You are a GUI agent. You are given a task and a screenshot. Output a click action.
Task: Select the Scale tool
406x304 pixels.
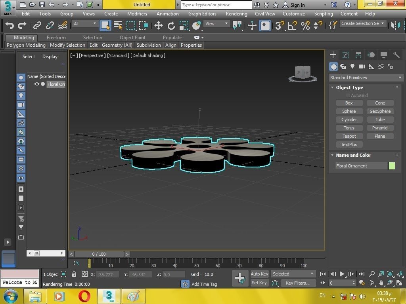pos(184,25)
